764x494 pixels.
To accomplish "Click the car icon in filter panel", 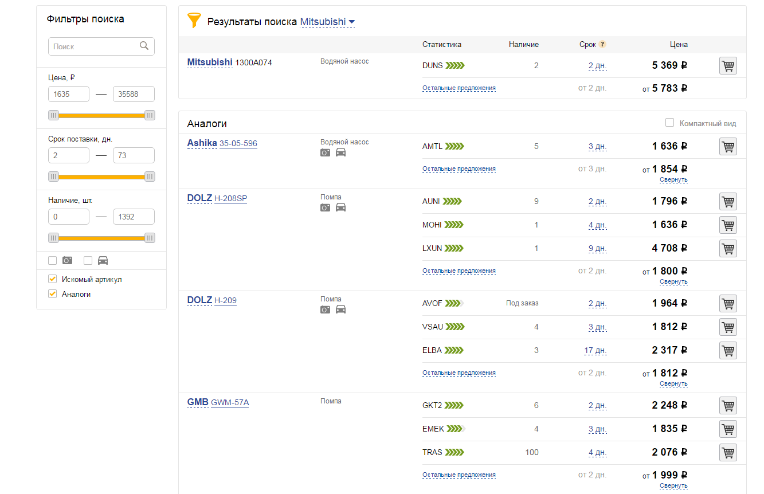I will coord(103,260).
